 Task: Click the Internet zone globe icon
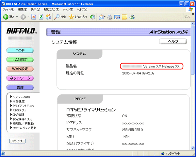click(x=163, y=153)
